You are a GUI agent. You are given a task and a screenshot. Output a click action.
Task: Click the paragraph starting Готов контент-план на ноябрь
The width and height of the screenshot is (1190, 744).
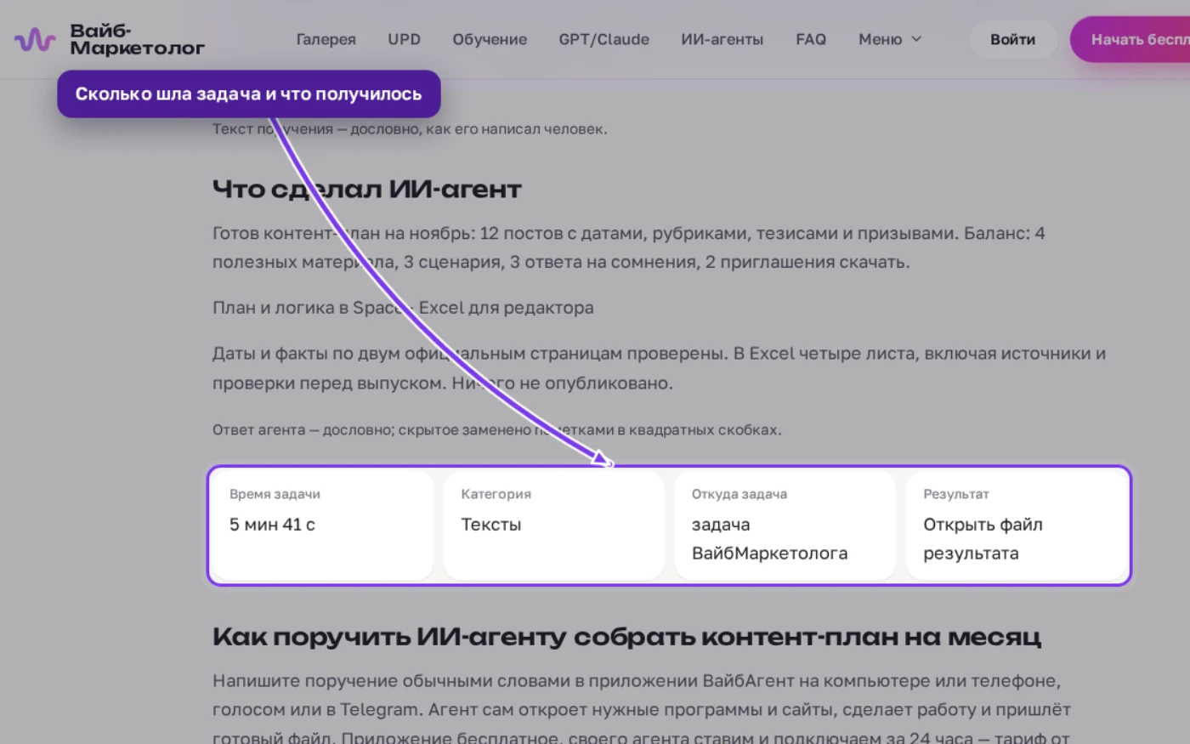[x=629, y=247]
